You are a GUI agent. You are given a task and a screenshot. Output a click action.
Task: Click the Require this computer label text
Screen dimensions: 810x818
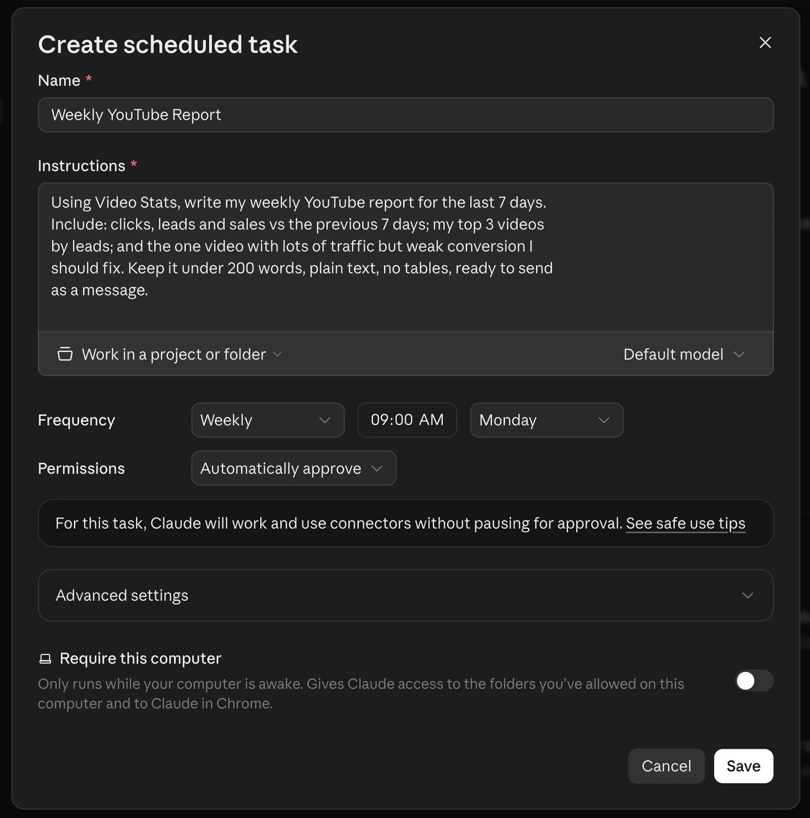[141, 659]
